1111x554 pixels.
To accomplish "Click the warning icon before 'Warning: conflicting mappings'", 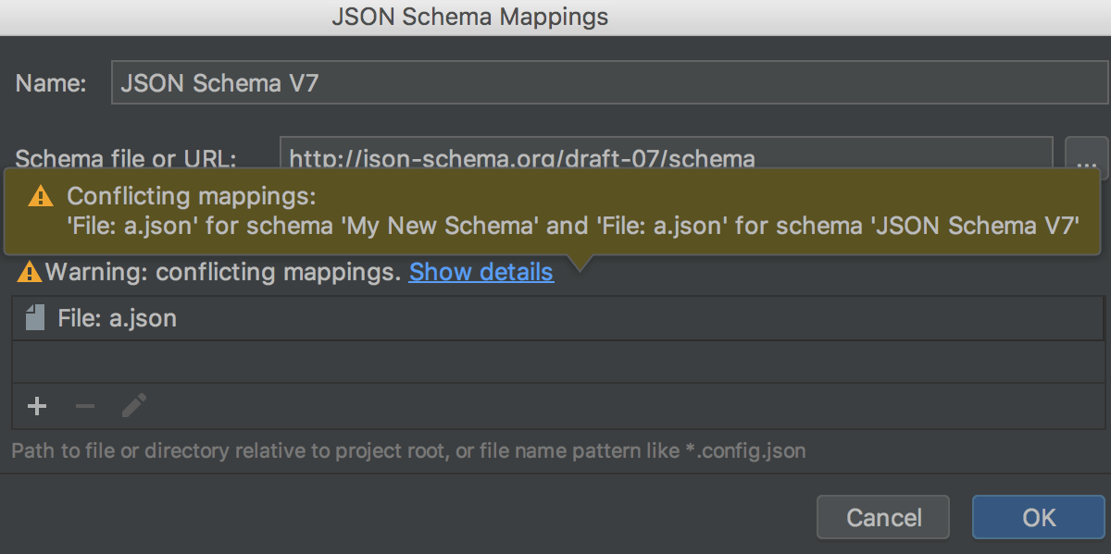I will coord(28,271).
